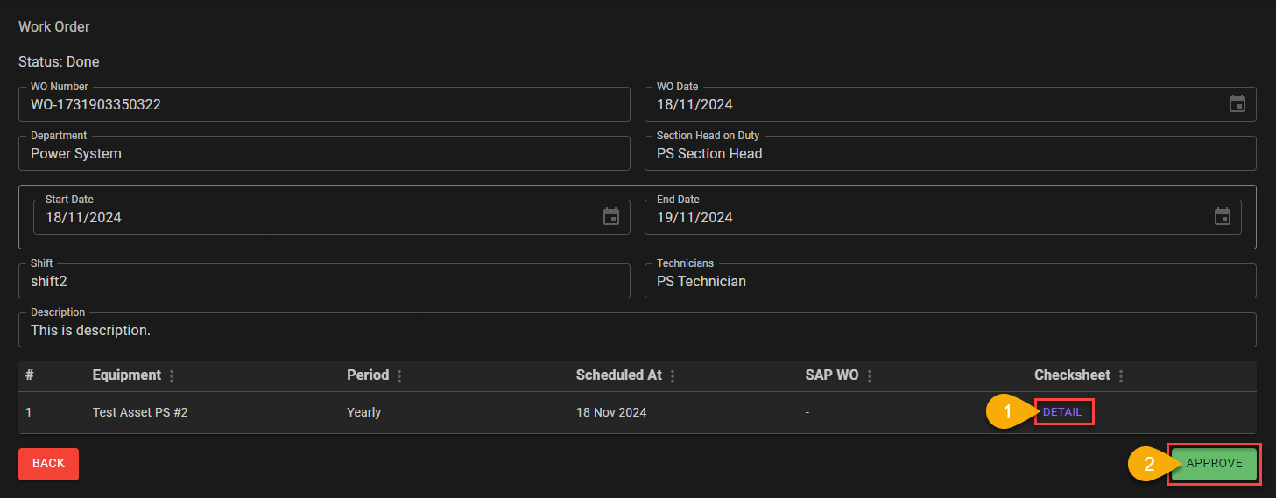Viewport: 1276px width, 498px height.
Task: Open the checksheet Detail link
Action: [1062, 412]
